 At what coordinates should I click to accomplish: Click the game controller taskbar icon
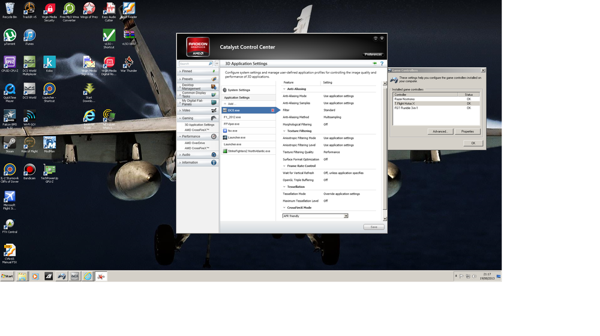click(62, 276)
